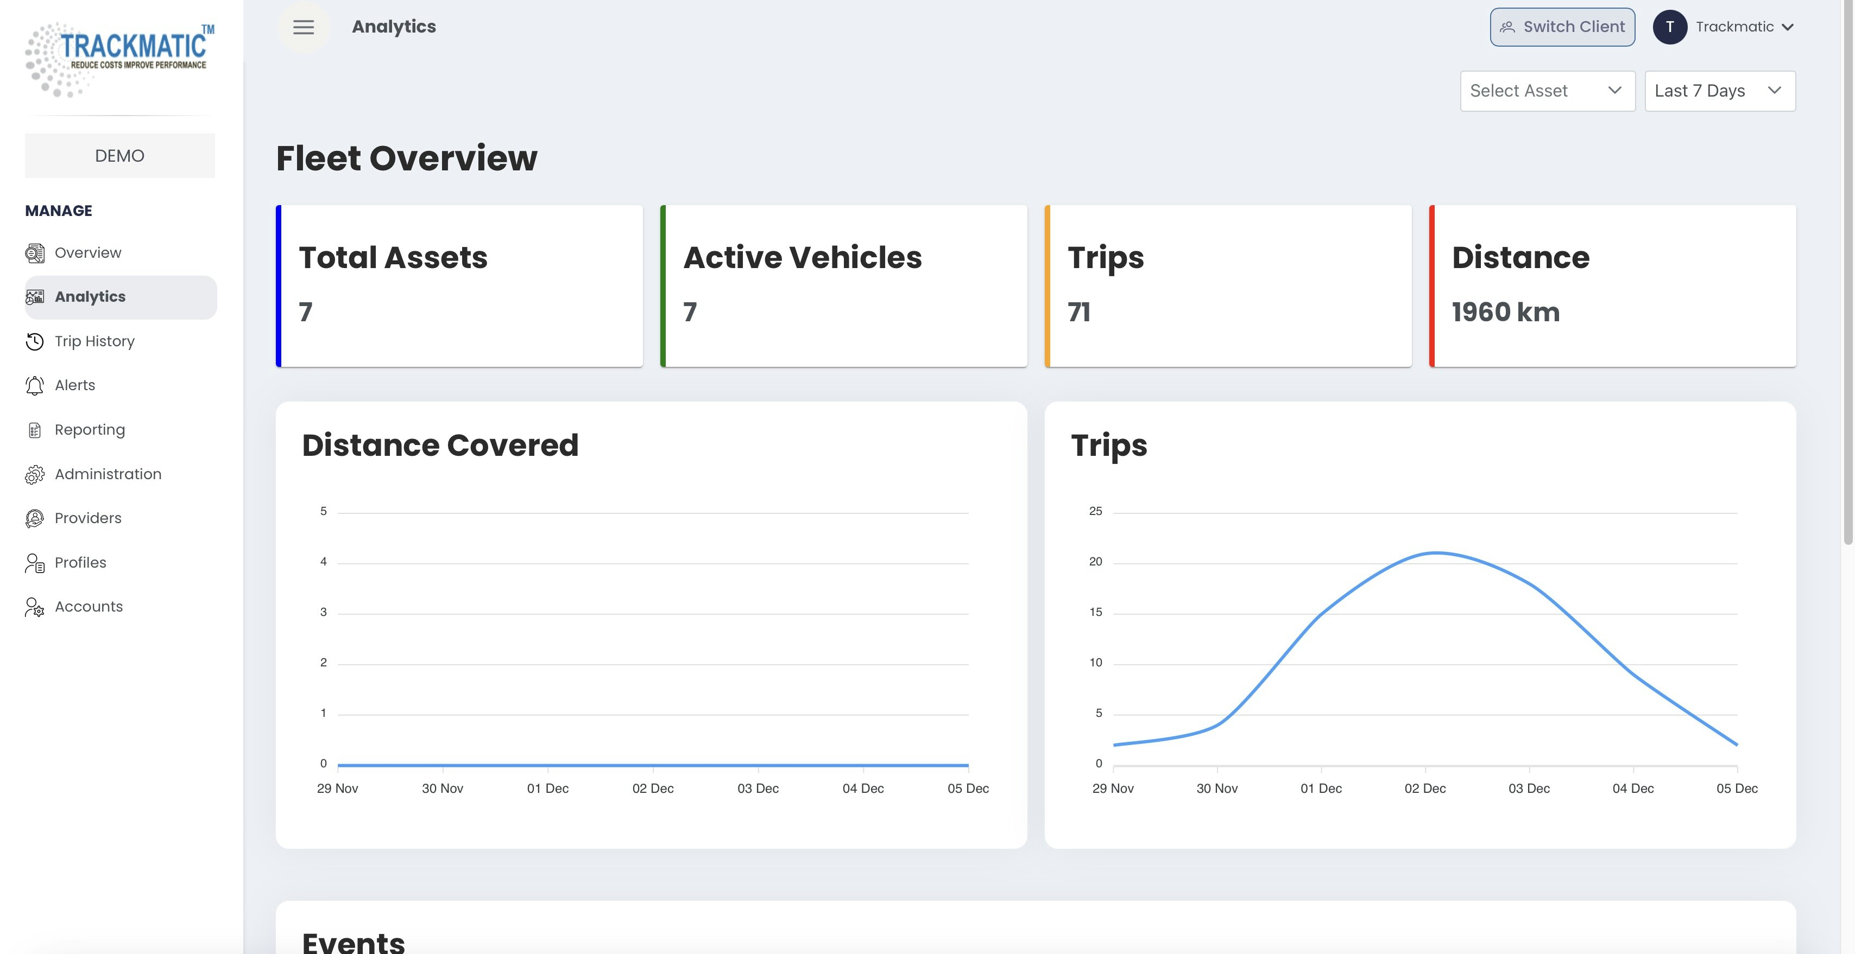
Task: Open Reporting from the document icon
Action: point(35,430)
